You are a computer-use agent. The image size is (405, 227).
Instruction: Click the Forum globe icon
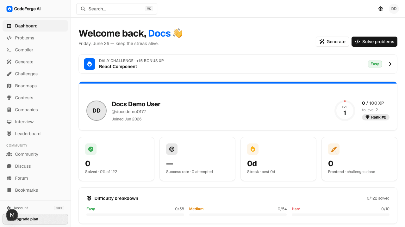9,178
